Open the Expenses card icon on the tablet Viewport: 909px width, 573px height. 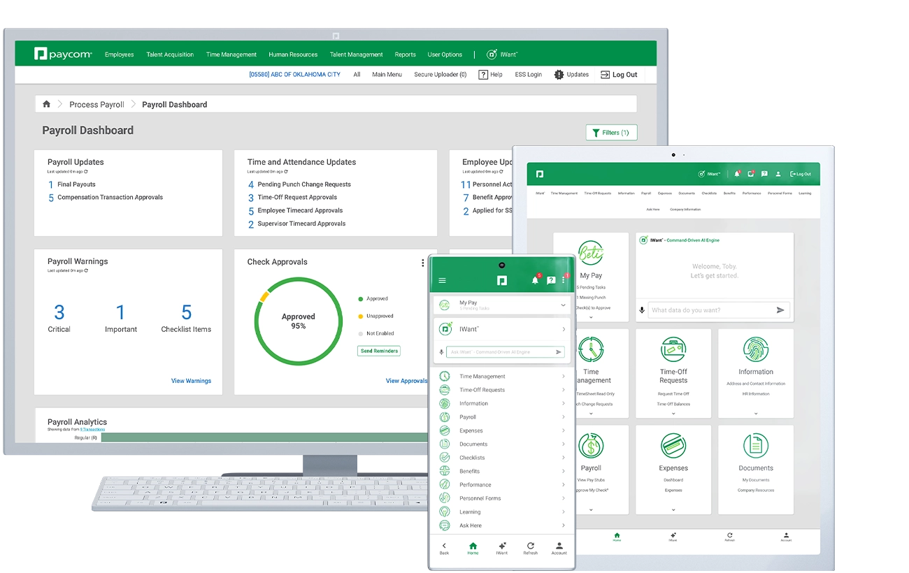click(x=673, y=446)
